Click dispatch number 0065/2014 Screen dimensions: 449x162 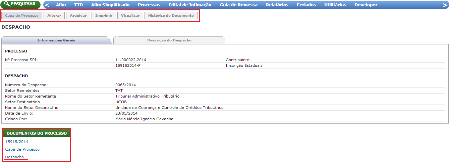125,85
